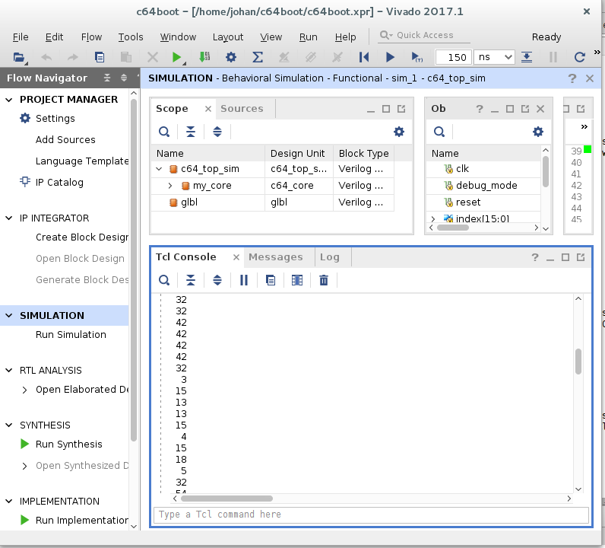This screenshot has width=605, height=548.
Task: Collapse the SYNTHESIS section
Action: 9,425
